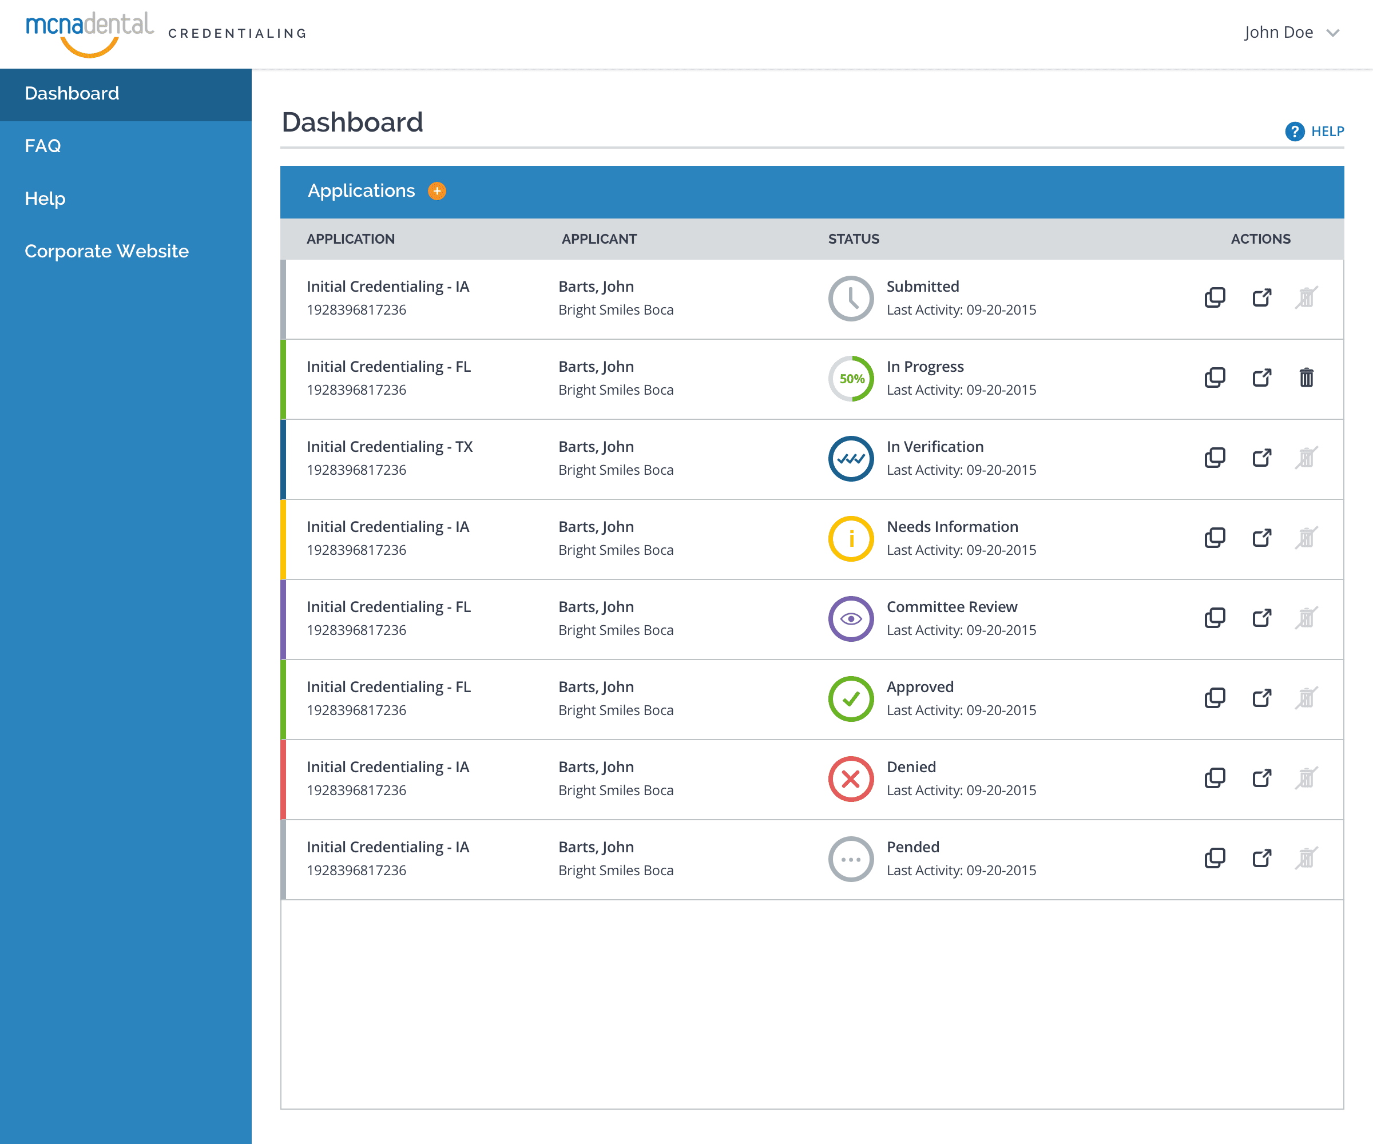Viewport: 1373px width, 1144px height.
Task: Click the orange add application plus icon
Action: click(436, 191)
